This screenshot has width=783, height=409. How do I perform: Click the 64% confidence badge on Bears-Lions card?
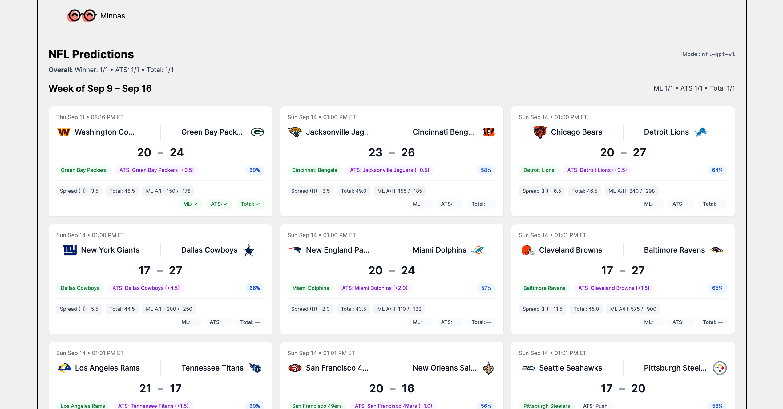718,170
